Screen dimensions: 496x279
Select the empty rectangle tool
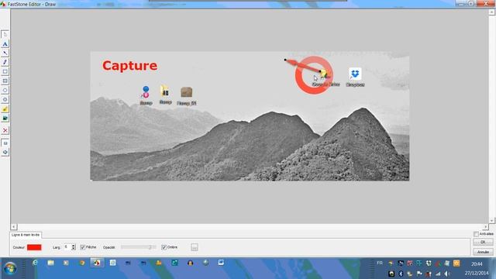tap(5, 72)
